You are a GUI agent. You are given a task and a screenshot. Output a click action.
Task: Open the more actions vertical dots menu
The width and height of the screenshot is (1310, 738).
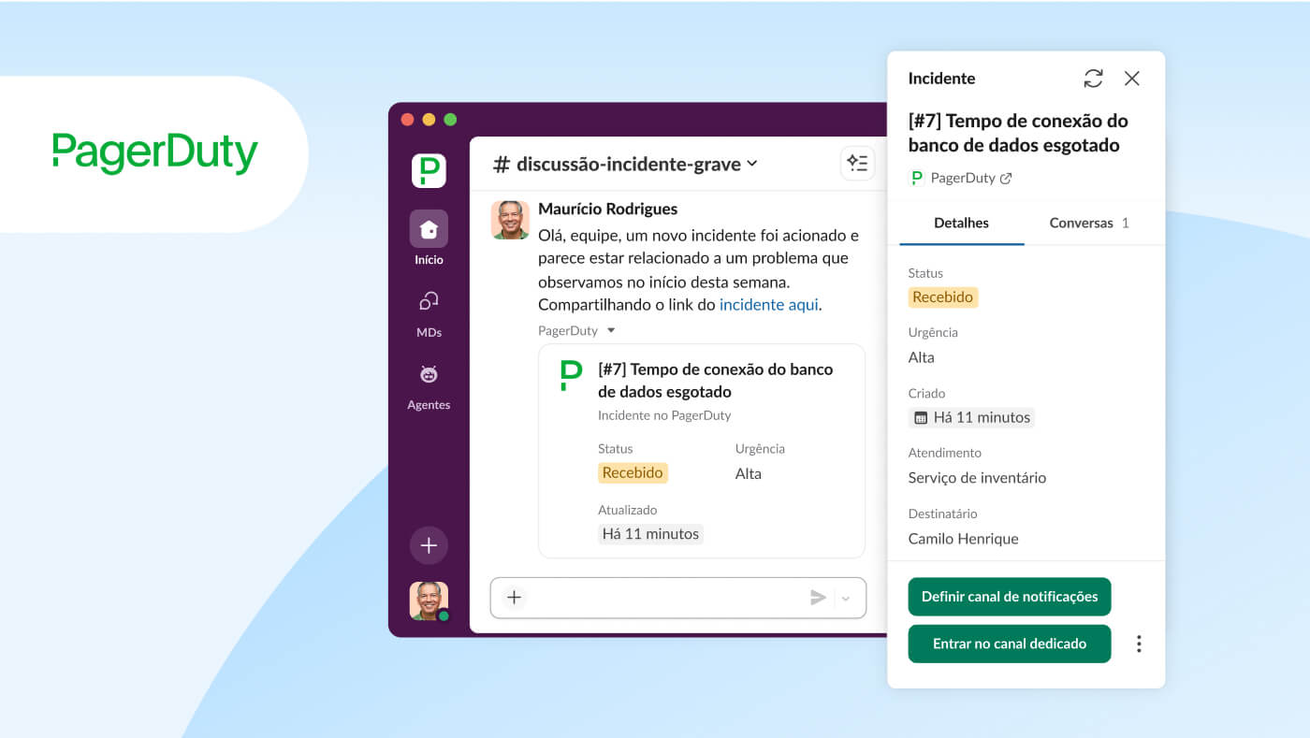tap(1139, 644)
